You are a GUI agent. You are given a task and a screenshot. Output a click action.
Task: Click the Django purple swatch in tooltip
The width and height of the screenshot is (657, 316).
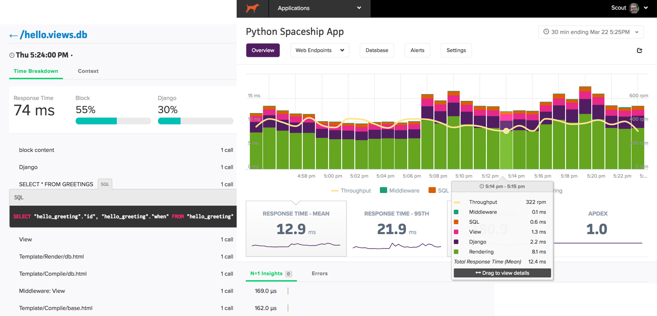tap(456, 242)
